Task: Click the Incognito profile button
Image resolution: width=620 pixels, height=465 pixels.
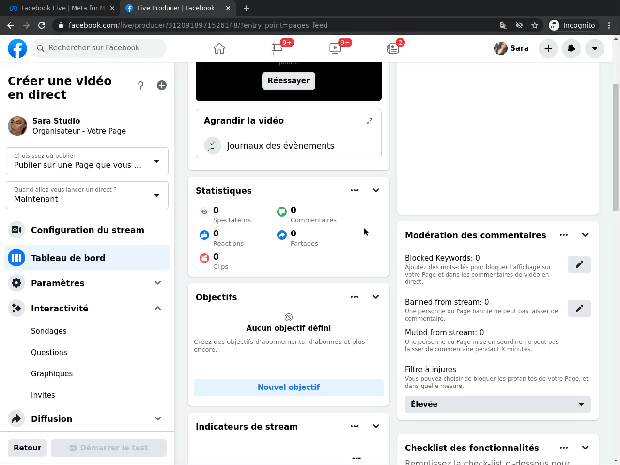Action: pyautogui.click(x=573, y=25)
